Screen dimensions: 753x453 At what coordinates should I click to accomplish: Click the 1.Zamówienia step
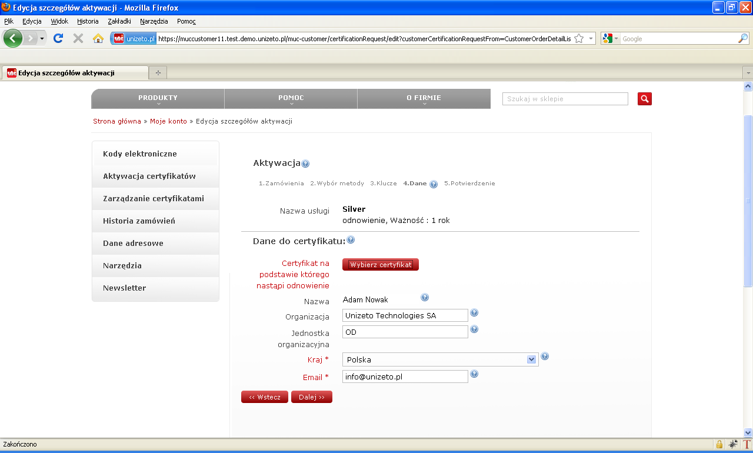point(281,184)
